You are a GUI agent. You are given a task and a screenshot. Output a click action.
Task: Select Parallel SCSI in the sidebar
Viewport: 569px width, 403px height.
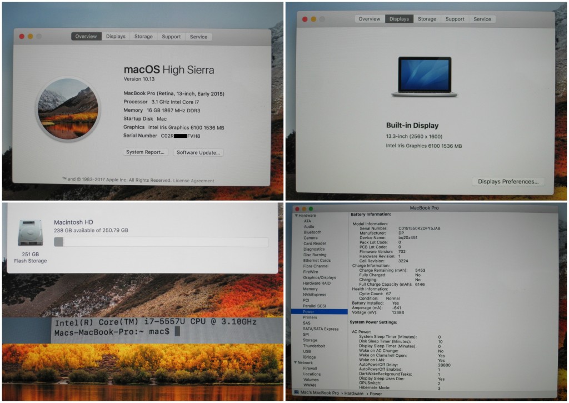tap(315, 306)
